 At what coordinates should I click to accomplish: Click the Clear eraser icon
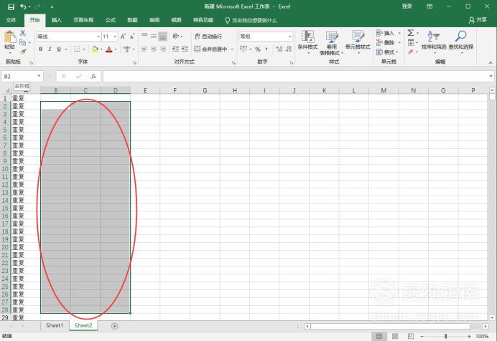point(411,52)
